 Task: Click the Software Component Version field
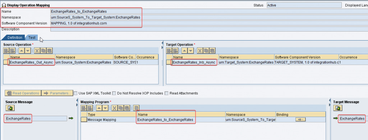coord(209,23)
